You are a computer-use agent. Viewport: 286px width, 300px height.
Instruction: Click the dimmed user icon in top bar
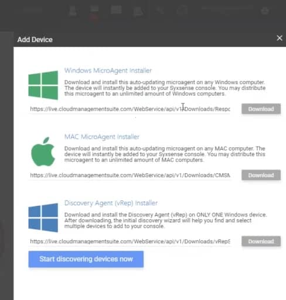[73, 11]
